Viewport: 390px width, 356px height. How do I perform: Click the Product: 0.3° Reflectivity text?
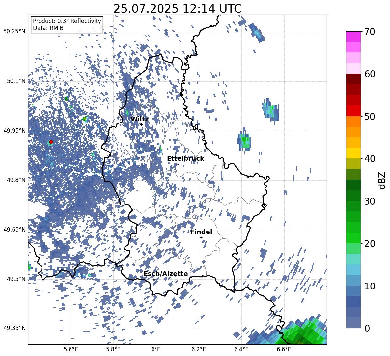point(67,21)
